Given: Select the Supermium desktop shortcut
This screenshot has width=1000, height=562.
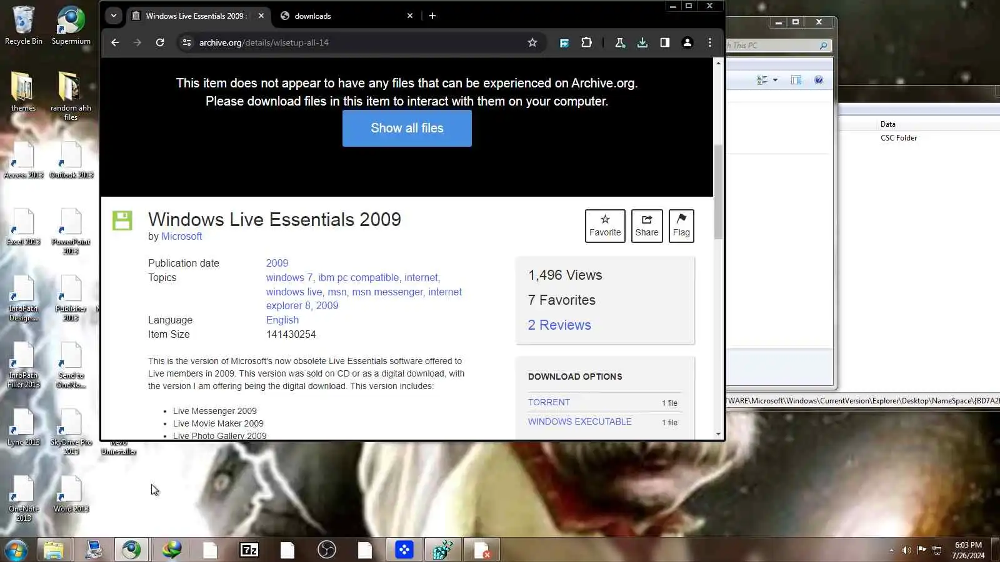Looking at the screenshot, I should [71, 26].
